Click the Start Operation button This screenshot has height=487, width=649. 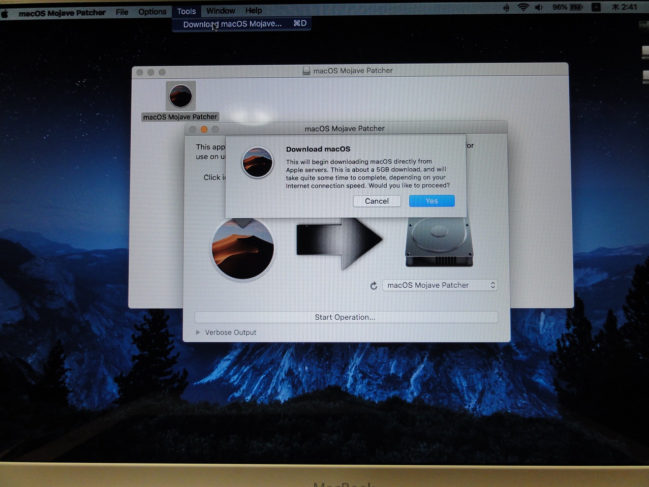click(346, 317)
